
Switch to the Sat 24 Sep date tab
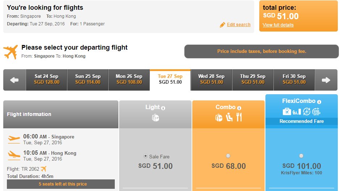pos(46,80)
